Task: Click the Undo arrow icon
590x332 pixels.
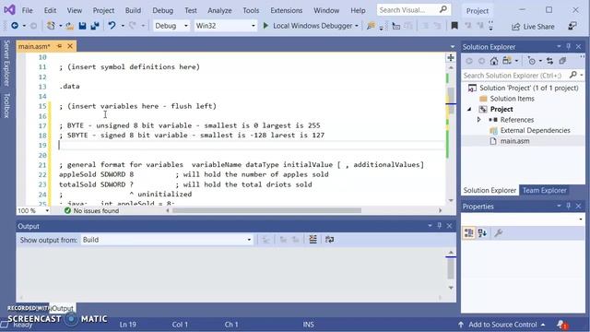Action: coord(112,26)
